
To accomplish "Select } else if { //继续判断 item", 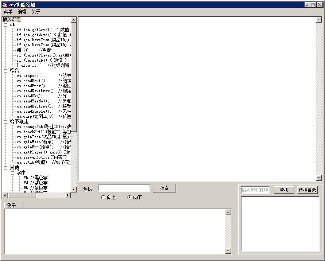I will tap(43, 66).
